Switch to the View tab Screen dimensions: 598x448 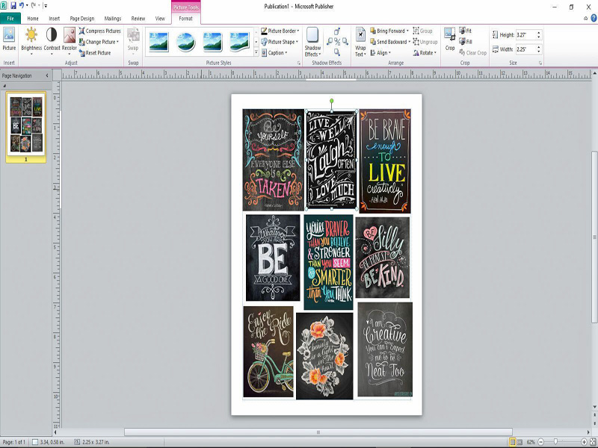(160, 18)
